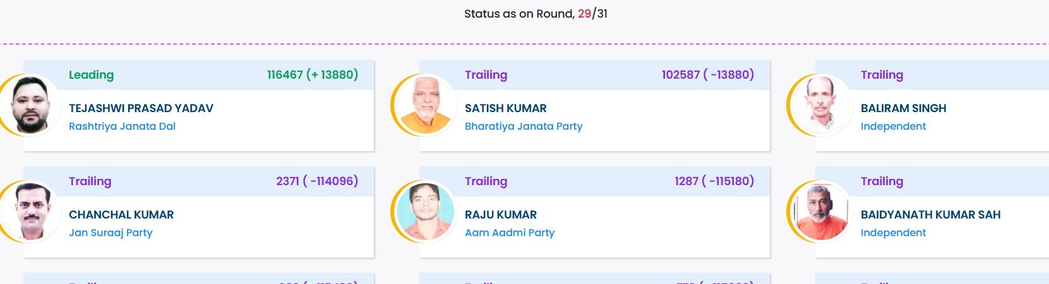Click the Aam Aadmi Party label

coord(509,232)
